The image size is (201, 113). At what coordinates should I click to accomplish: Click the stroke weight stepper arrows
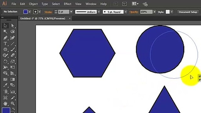56,12
